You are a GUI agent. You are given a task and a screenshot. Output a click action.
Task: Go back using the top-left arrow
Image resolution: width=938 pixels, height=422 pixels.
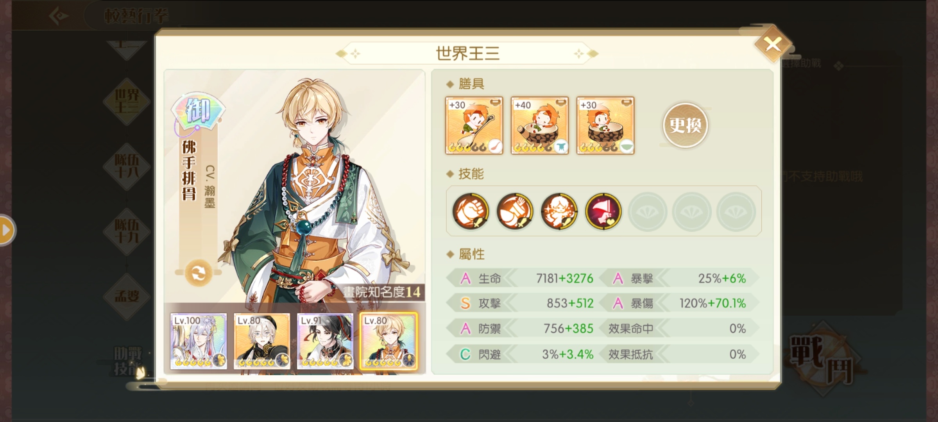point(59,16)
